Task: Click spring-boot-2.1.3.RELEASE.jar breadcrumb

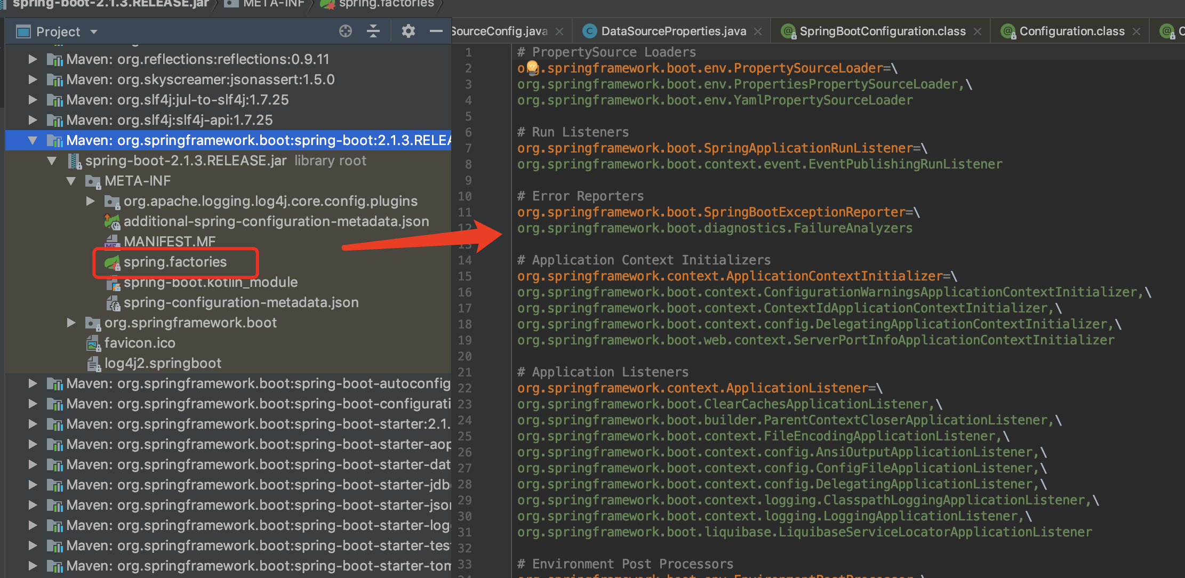Action: (x=110, y=4)
